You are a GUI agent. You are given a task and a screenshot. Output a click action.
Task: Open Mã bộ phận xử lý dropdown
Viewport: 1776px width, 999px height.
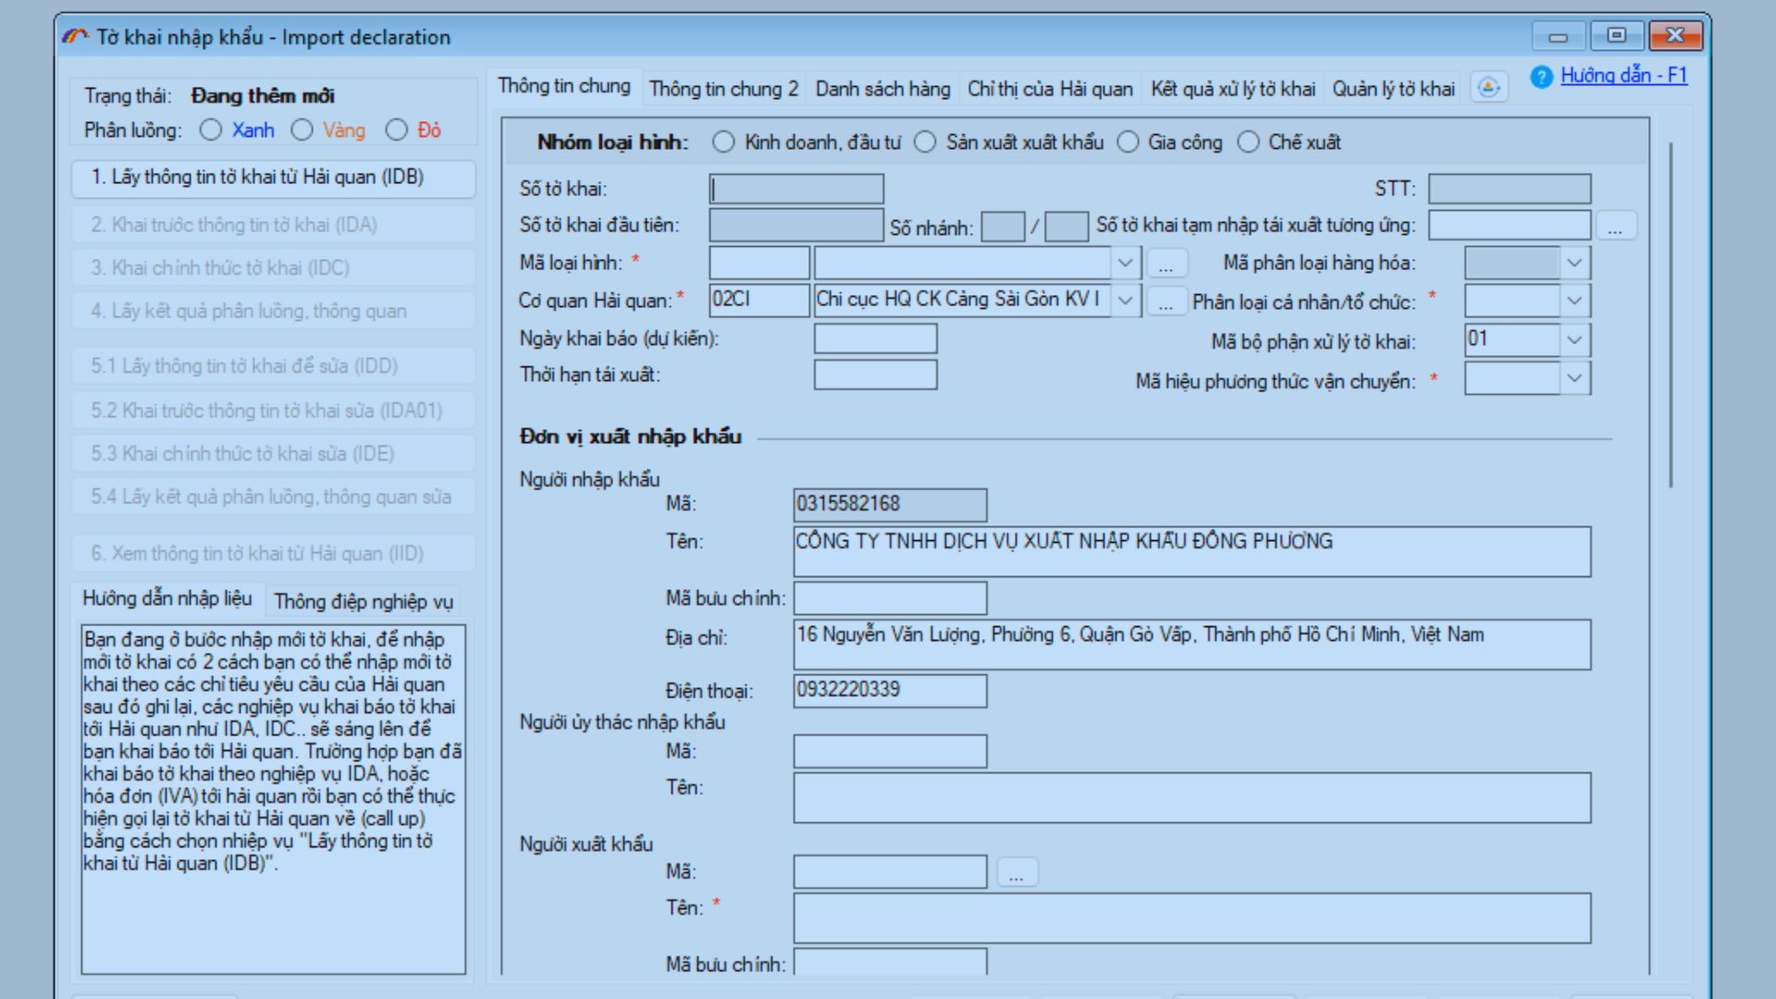[x=1574, y=340]
